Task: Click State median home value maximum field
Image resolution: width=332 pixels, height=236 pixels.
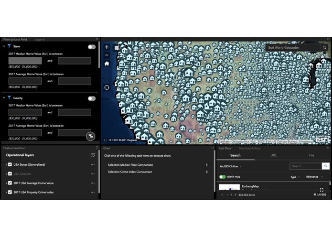Action: [75, 61]
